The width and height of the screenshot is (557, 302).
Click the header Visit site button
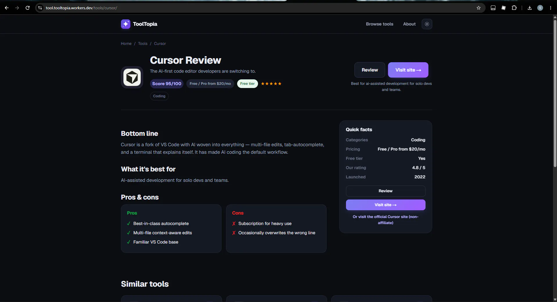[408, 70]
